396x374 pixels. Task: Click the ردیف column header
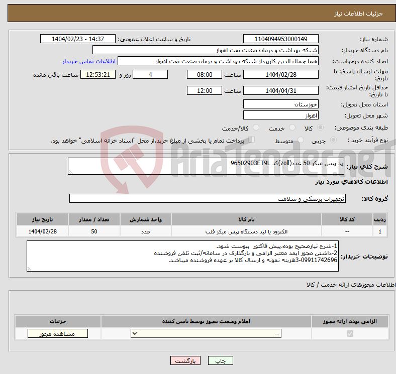click(380, 219)
